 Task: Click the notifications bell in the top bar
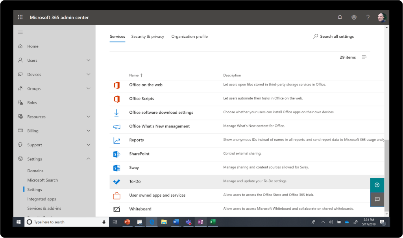[x=340, y=17]
